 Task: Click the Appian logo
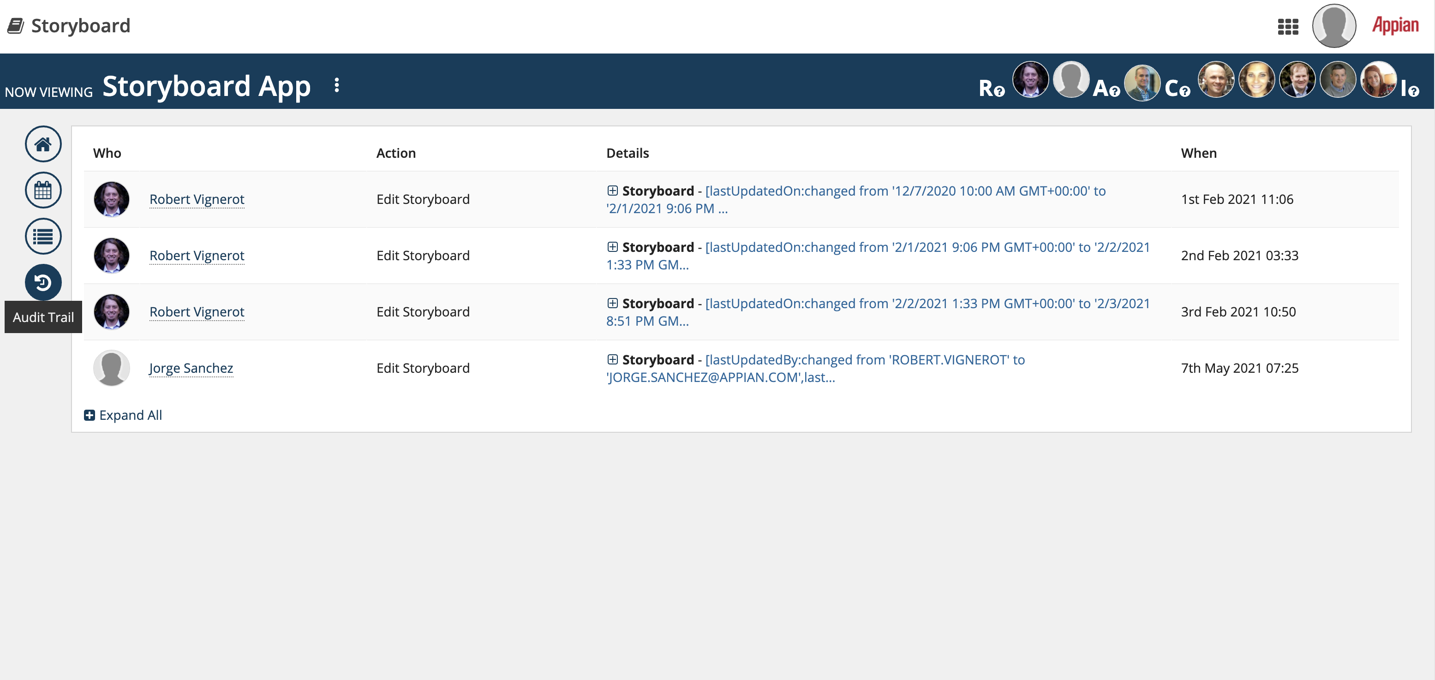coord(1395,26)
